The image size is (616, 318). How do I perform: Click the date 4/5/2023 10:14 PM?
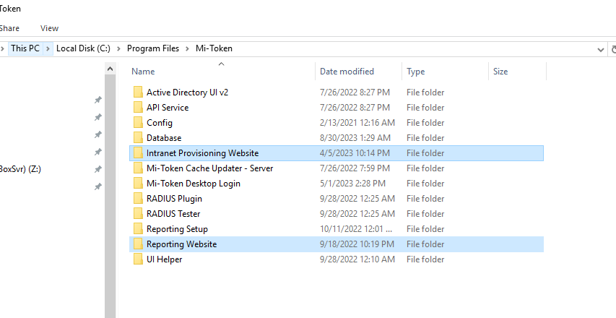pos(355,153)
